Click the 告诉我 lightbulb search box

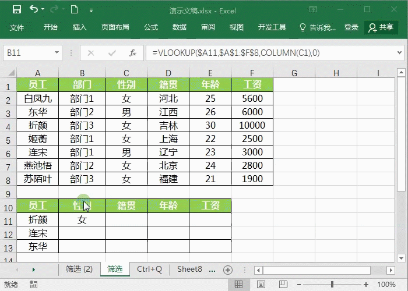click(x=318, y=27)
